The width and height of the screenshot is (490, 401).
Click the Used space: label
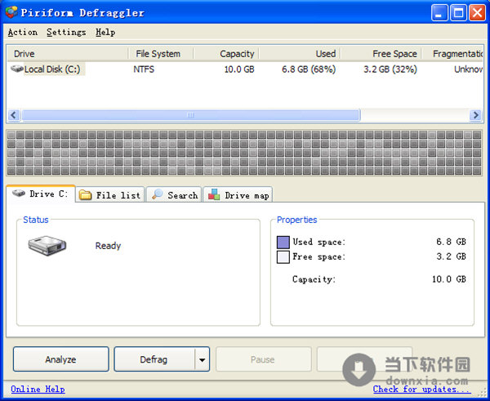(318, 243)
